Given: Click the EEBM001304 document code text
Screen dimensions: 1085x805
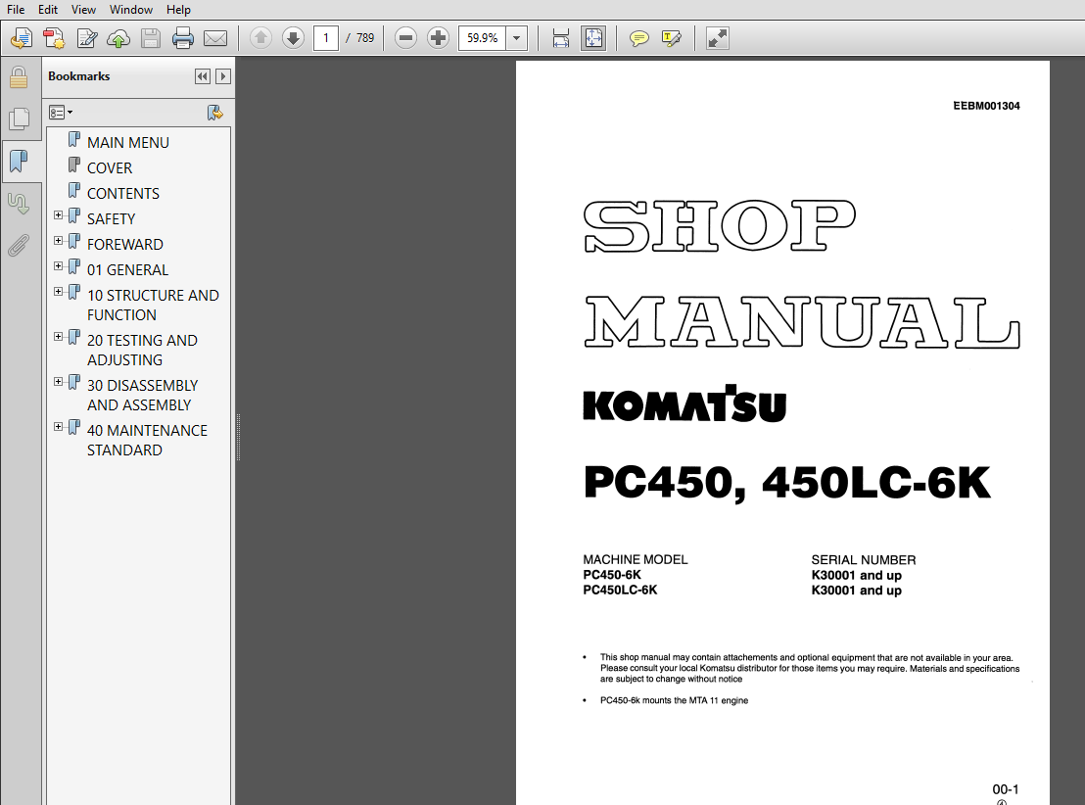Looking at the screenshot, I should pyautogui.click(x=986, y=106).
